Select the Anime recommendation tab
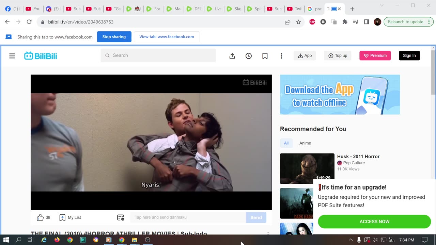 305,143
